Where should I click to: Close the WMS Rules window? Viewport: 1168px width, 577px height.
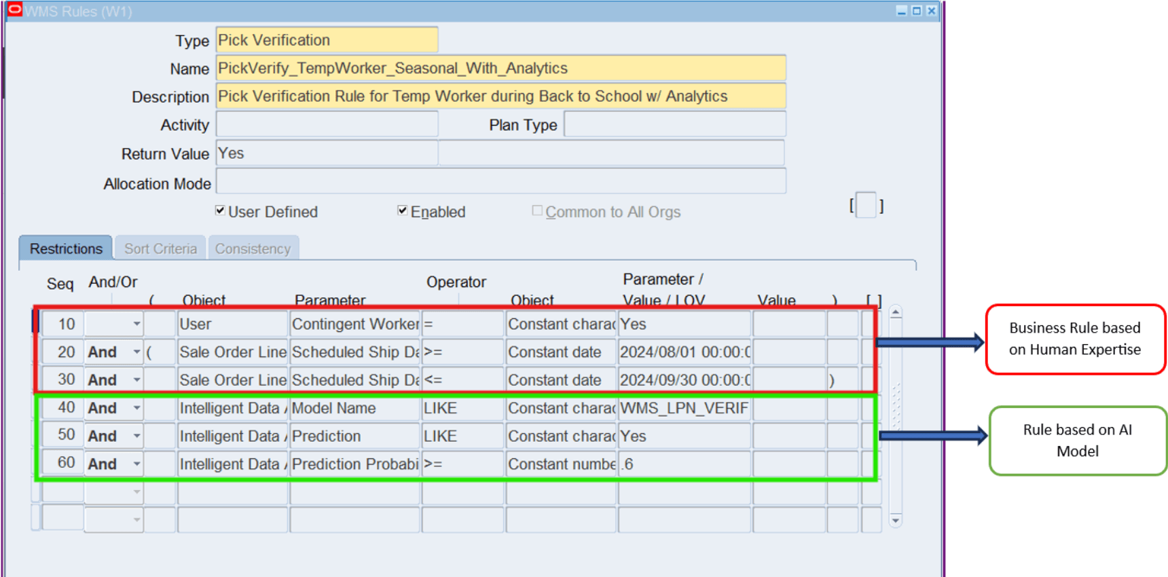[932, 11]
